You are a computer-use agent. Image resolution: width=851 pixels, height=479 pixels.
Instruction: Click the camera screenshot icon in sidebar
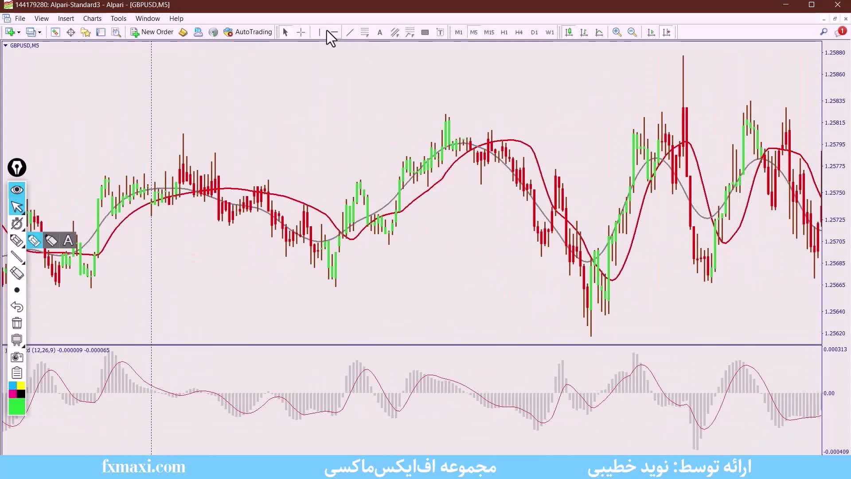point(17,357)
